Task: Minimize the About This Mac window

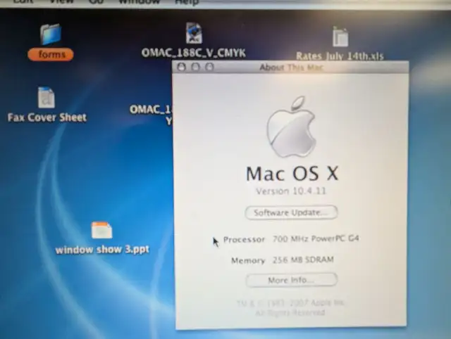Action: 195,67
